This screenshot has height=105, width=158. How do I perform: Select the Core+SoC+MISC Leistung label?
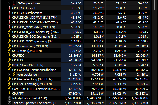click(36, 89)
